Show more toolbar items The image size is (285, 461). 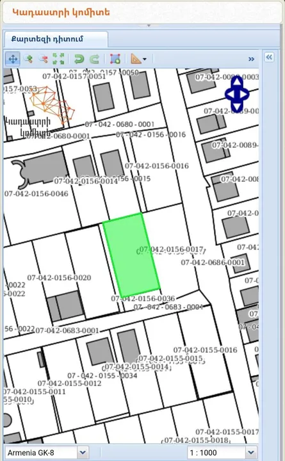[x=251, y=59]
